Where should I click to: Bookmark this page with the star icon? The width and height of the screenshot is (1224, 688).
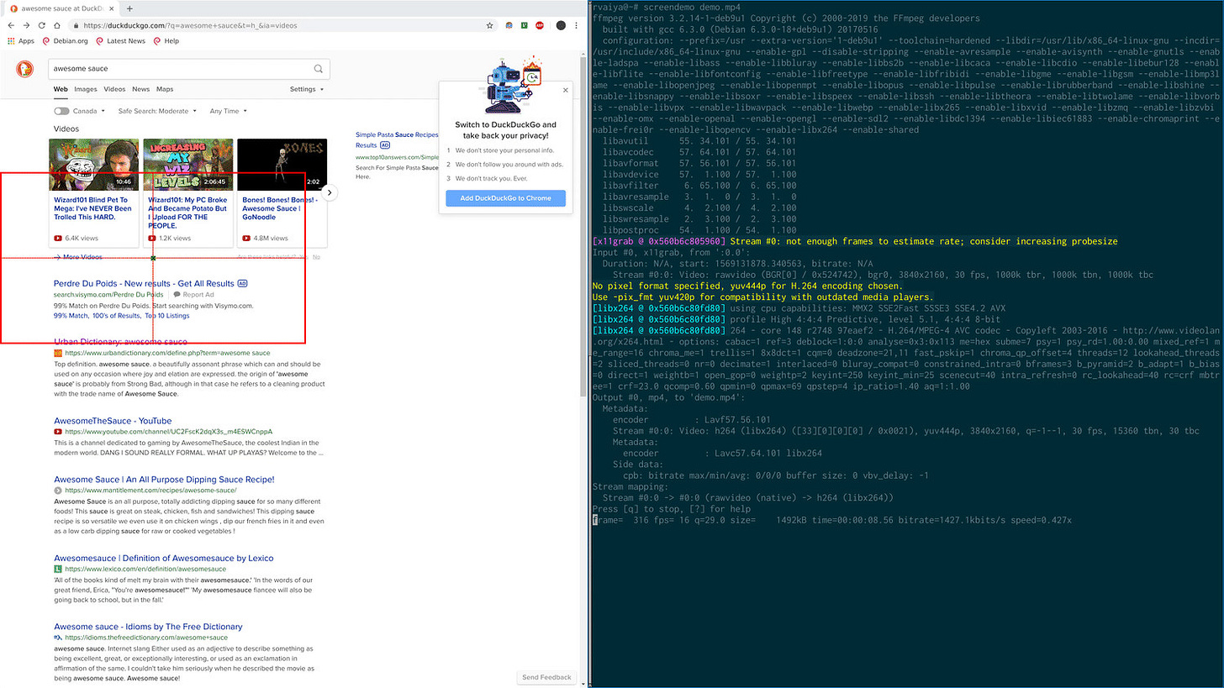coord(489,25)
